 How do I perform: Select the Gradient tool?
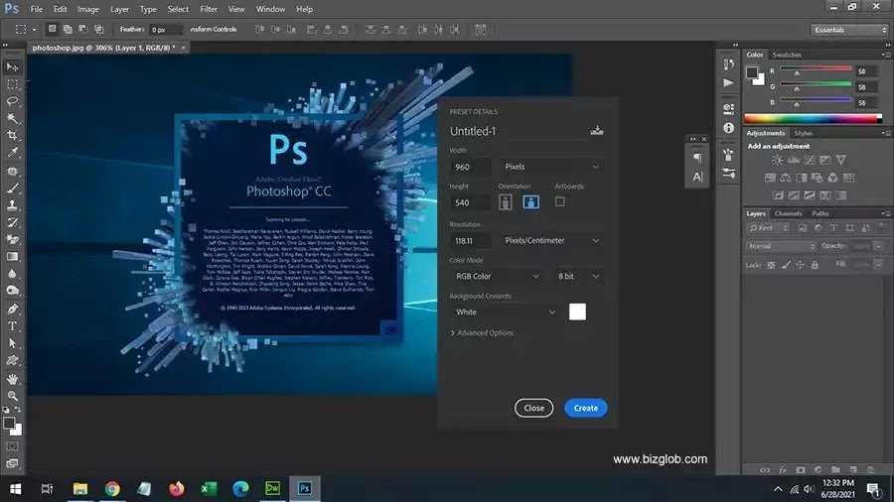click(x=12, y=257)
